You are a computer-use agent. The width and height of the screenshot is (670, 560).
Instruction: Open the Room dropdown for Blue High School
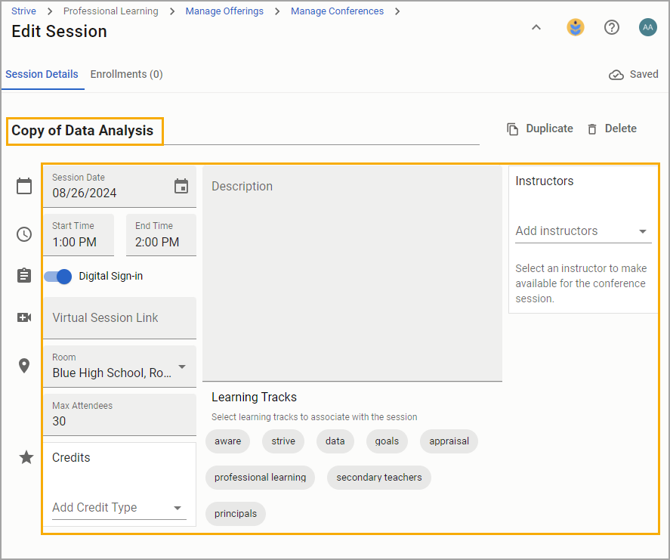coord(119,367)
